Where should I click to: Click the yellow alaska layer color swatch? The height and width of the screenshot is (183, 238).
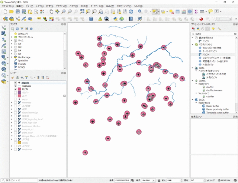(x=19, y=142)
